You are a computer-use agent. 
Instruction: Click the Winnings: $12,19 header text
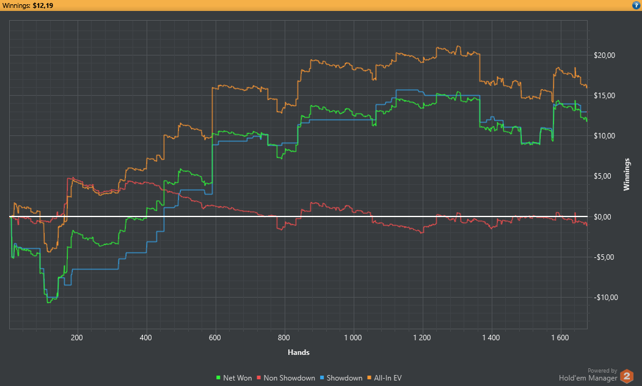pos(27,5)
